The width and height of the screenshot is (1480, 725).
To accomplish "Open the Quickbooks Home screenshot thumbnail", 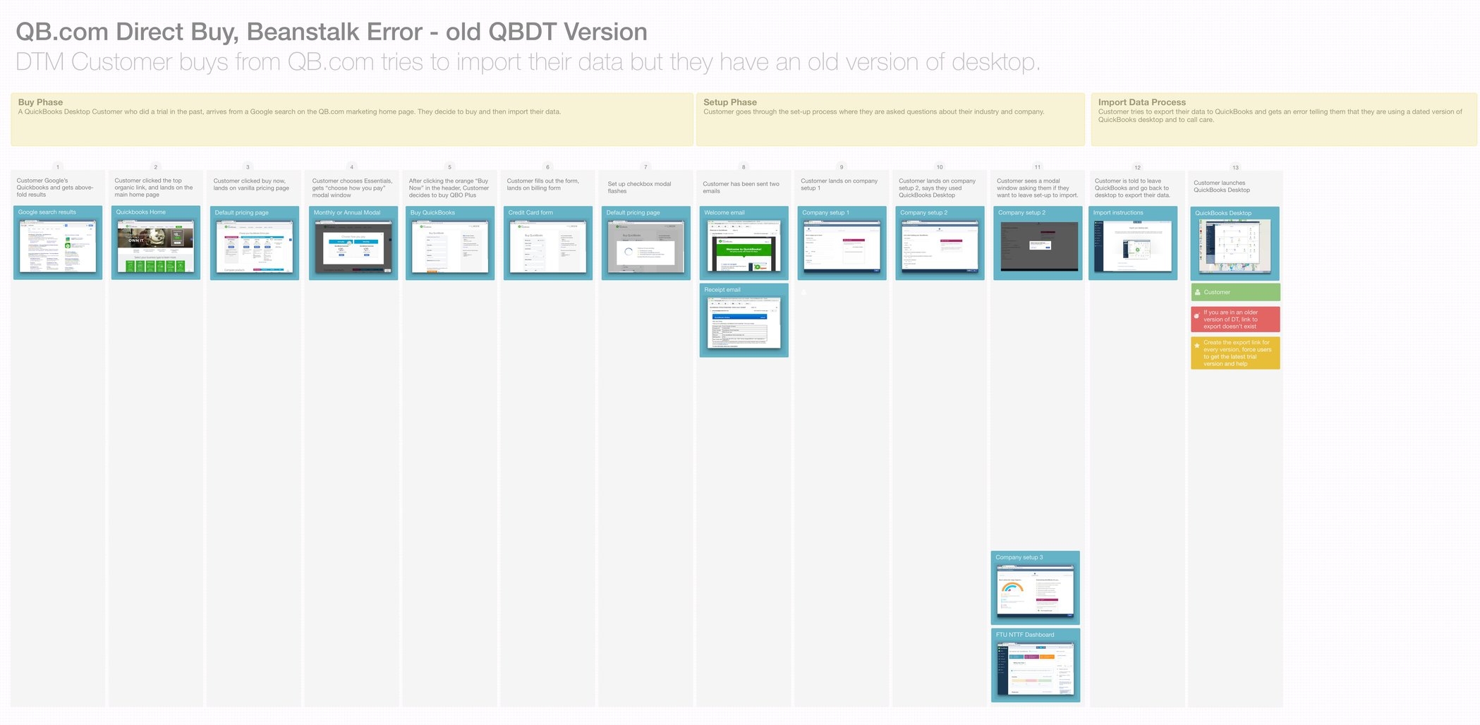I will coord(156,246).
